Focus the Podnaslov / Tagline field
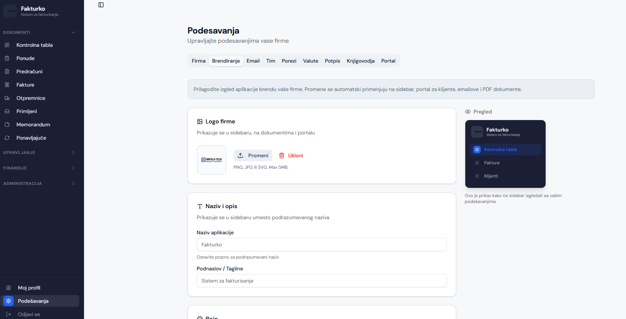626x319 pixels. pos(321,281)
